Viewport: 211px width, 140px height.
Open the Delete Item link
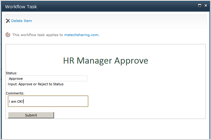pos(21,21)
